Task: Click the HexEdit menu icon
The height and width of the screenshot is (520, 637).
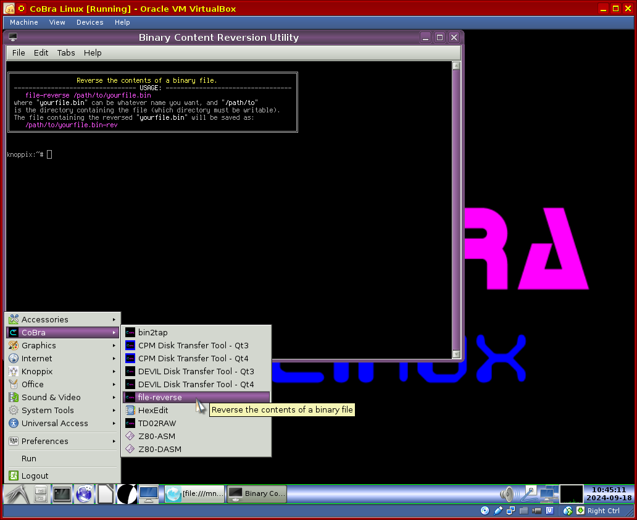Action: (x=130, y=410)
